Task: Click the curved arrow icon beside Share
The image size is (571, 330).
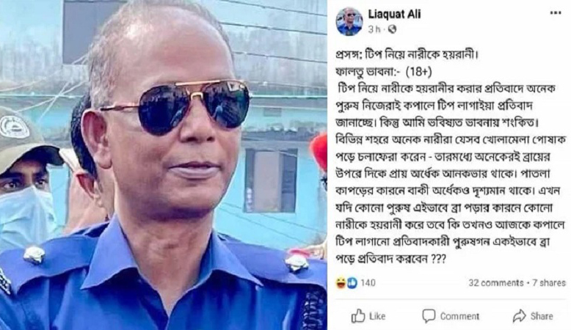Action: [x=520, y=316]
